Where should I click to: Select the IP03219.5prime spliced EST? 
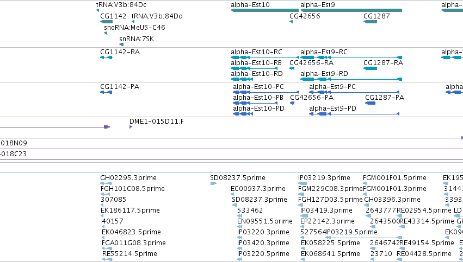363,238
